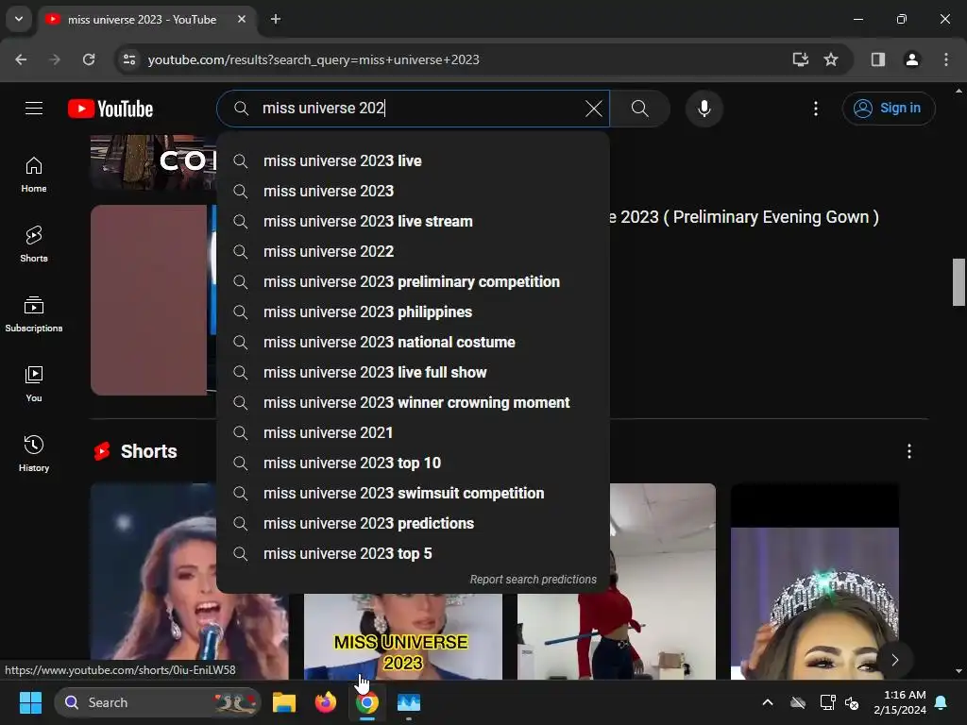Image resolution: width=967 pixels, height=725 pixels.
Task: Choose miss universe 2023 live stream
Action: (414, 221)
